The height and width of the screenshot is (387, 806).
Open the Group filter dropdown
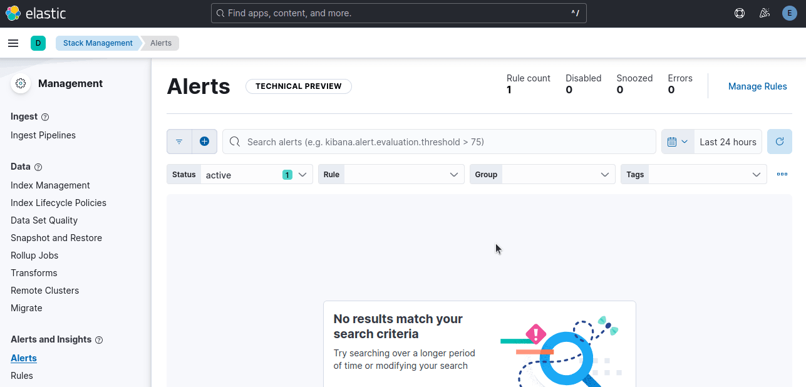(542, 174)
